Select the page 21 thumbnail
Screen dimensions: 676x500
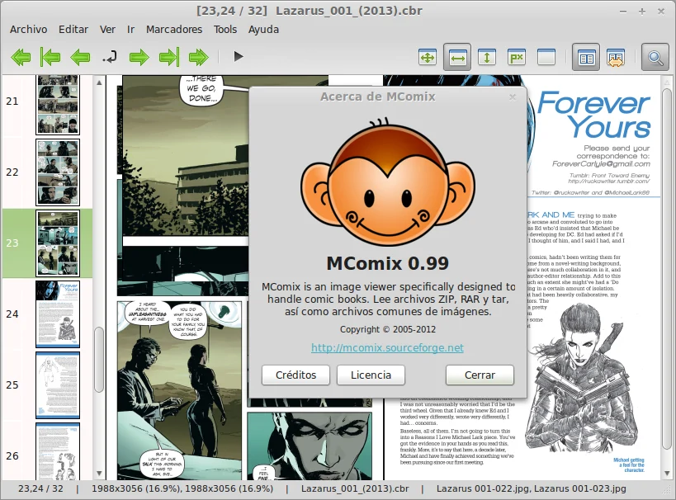coord(58,105)
